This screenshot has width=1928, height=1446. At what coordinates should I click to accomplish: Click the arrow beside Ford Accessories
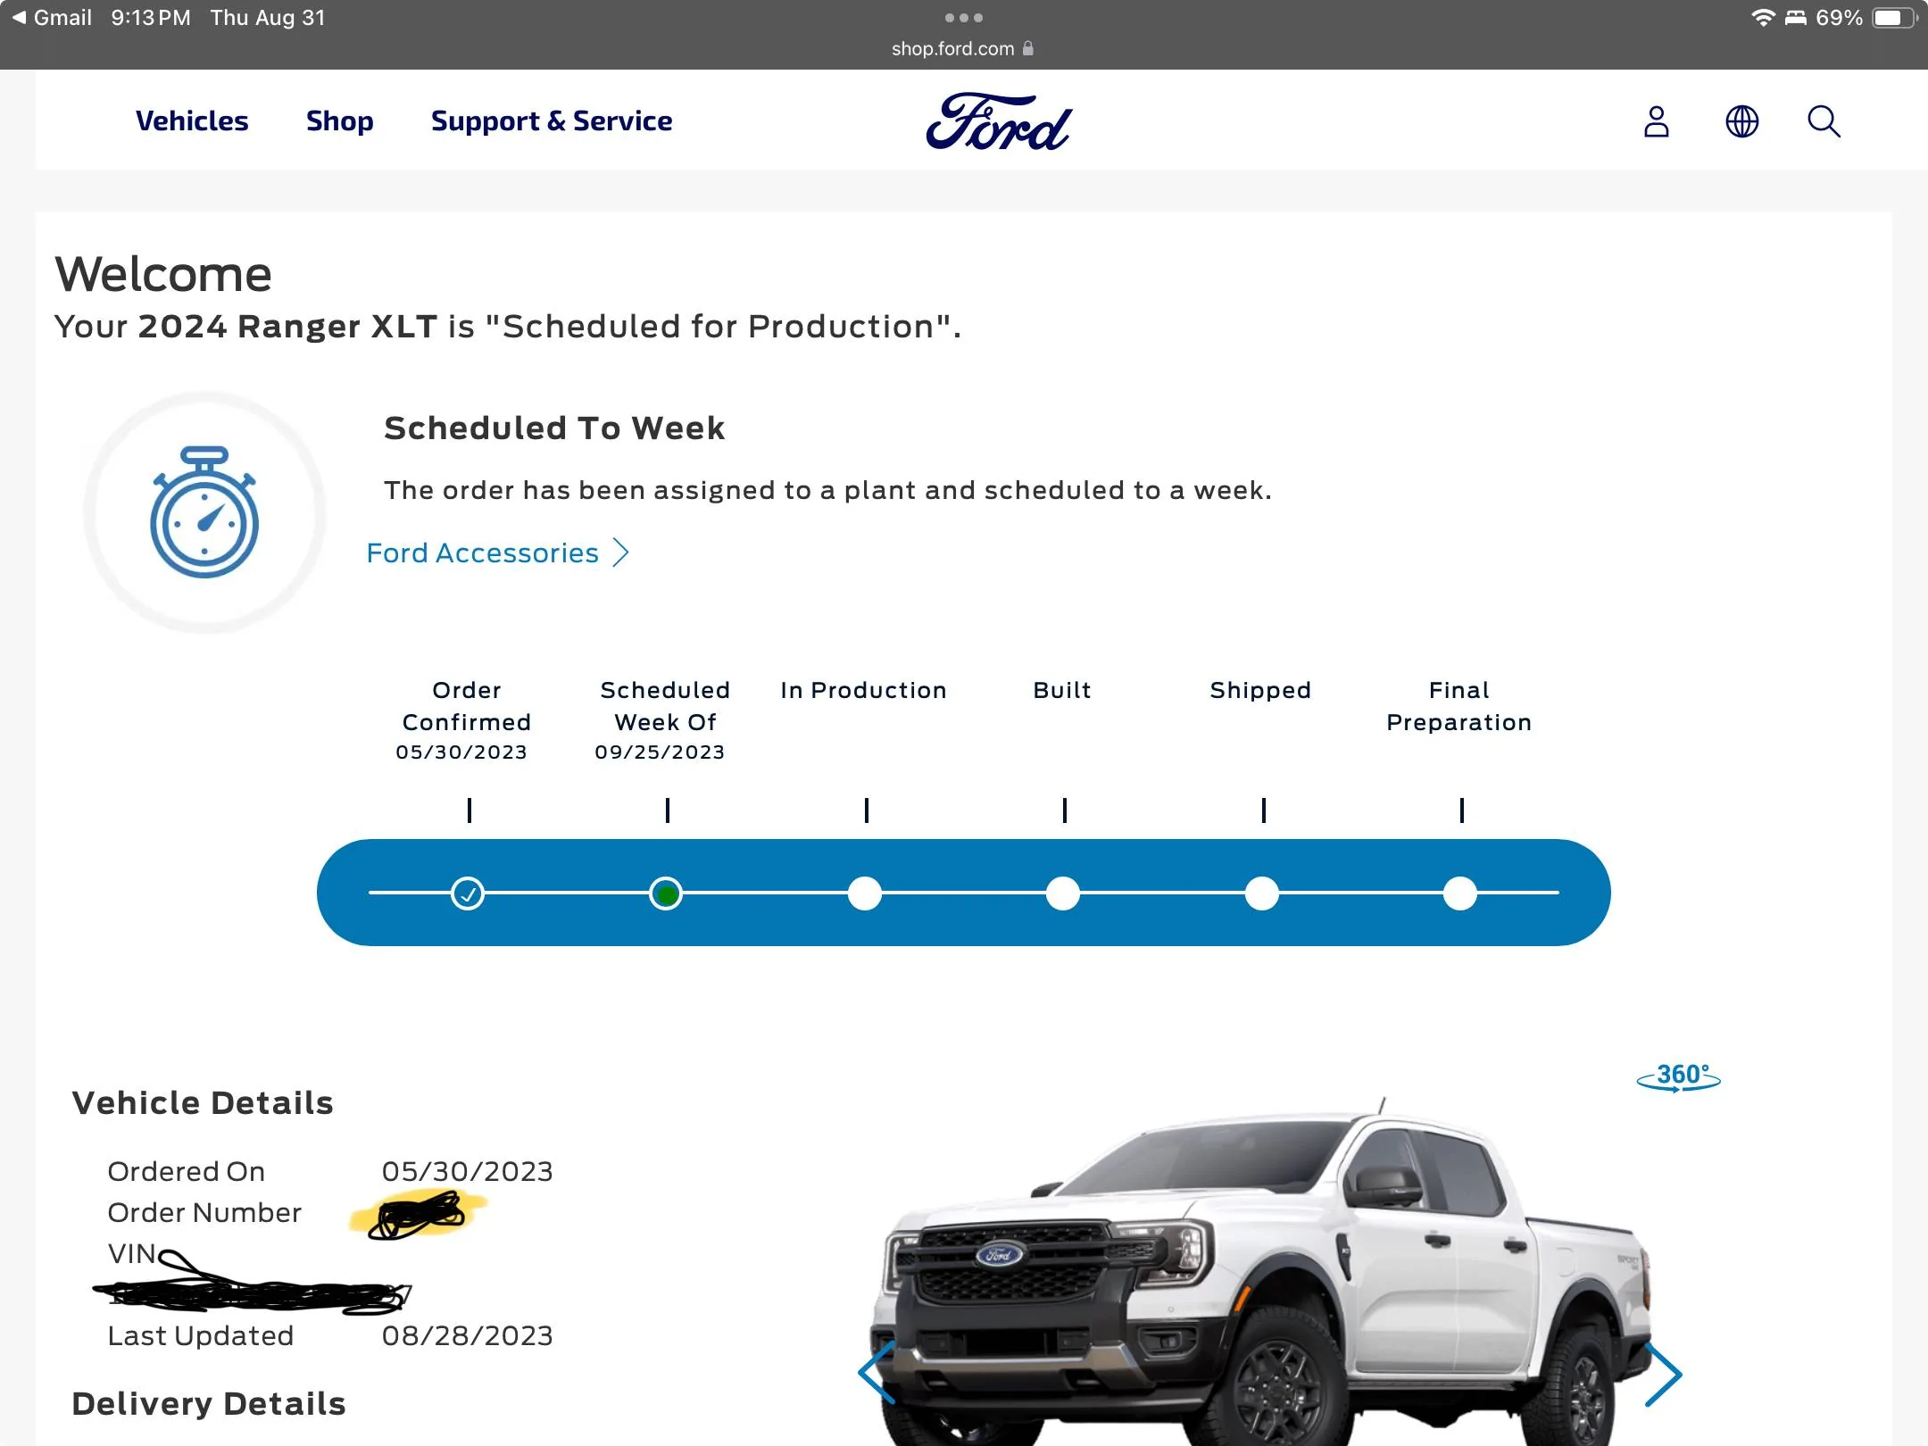621,553
